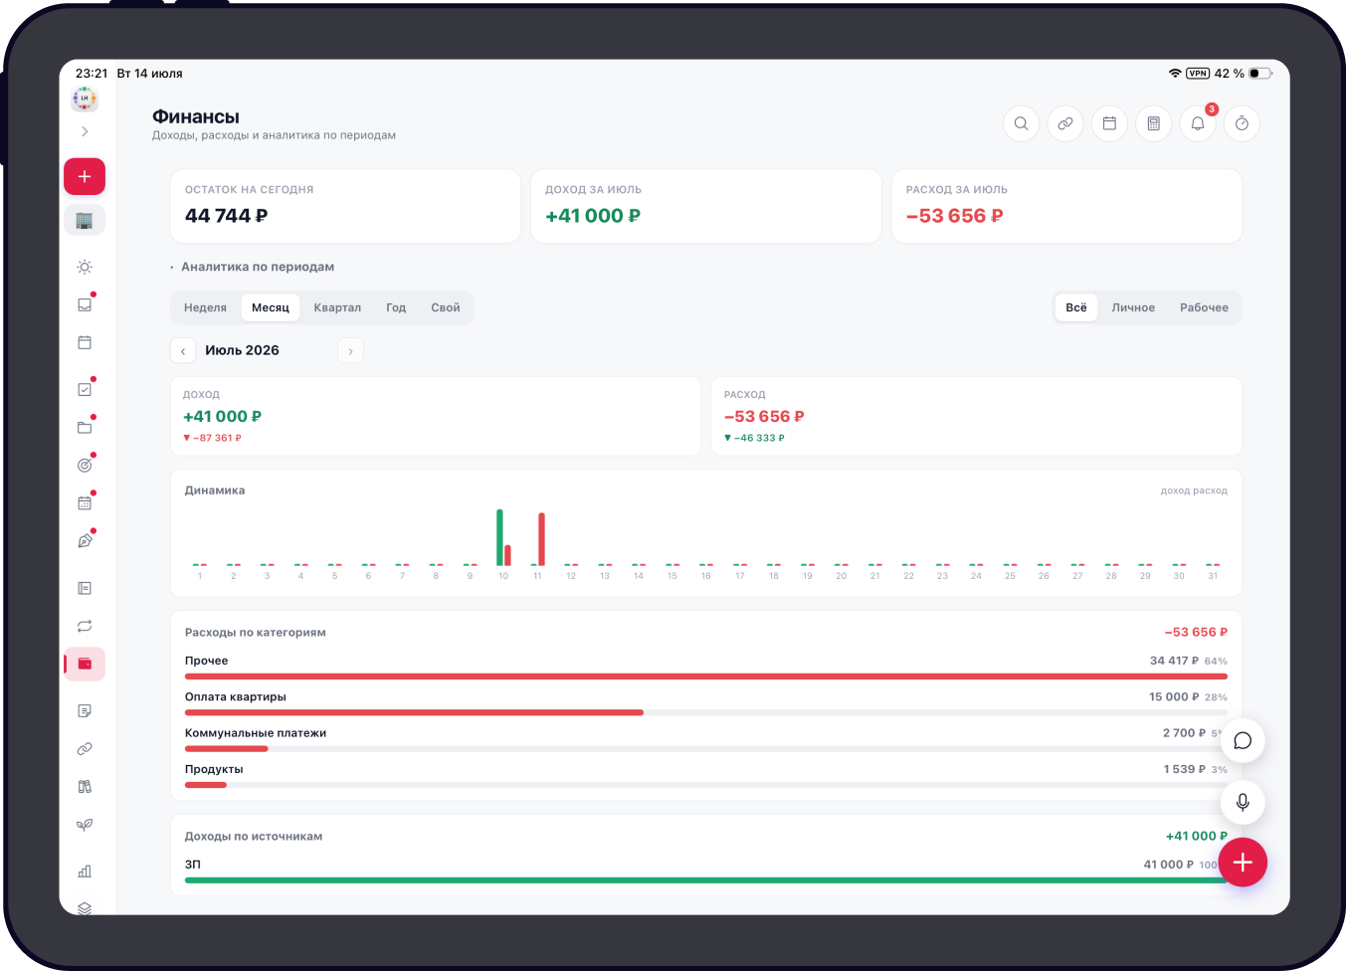This screenshot has width=1347, height=971.
Task: Click the link chain icon in header
Action: [1065, 123]
